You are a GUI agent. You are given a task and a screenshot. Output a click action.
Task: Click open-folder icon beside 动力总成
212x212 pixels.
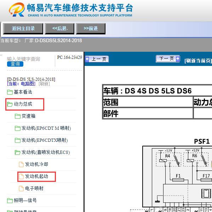tap(10, 104)
